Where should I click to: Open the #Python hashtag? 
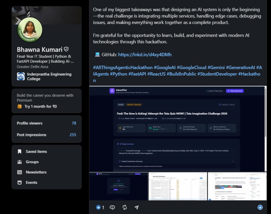coord(119,74)
